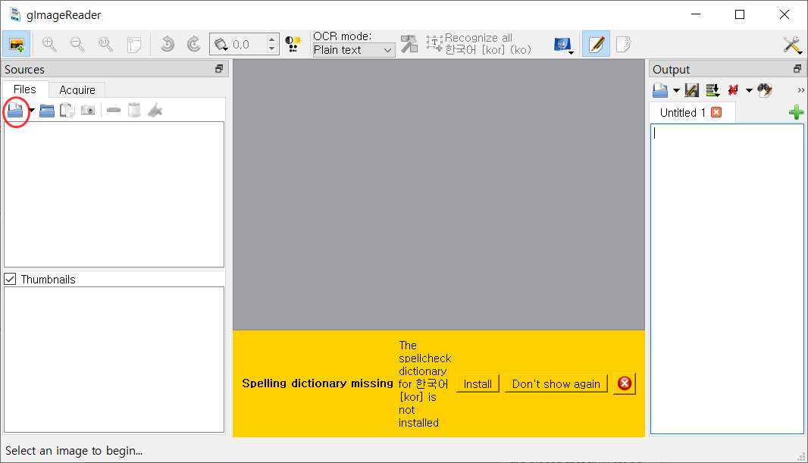Viewport: 808px width, 463px height.
Task: Open image brightness and contrast controls
Action: coord(293,44)
